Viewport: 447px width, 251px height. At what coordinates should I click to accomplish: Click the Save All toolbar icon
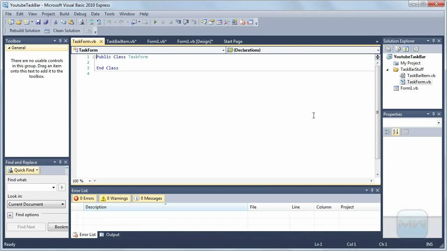pos(46,22)
